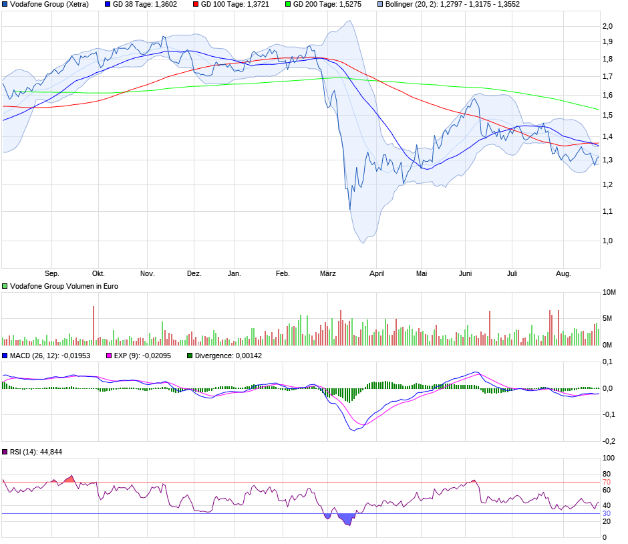Click the 1,1 price axis value
The height and width of the screenshot is (544, 628).
point(607,211)
